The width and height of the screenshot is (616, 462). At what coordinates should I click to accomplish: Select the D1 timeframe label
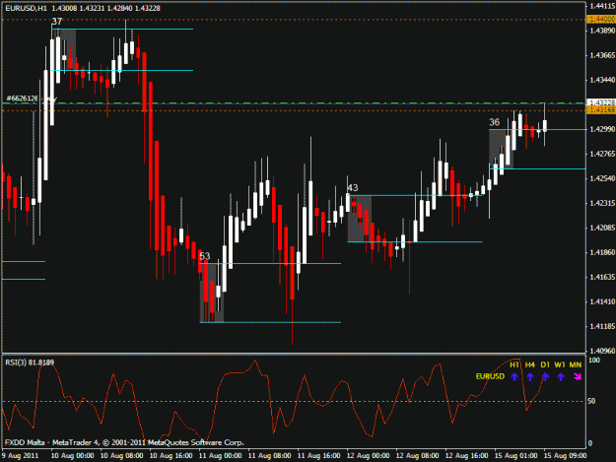545,364
